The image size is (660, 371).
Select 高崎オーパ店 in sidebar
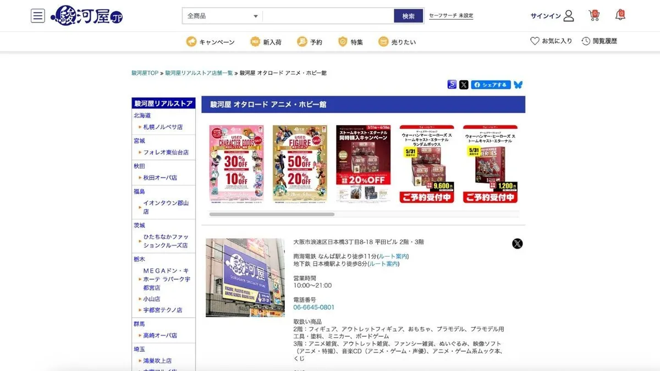coord(160,335)
